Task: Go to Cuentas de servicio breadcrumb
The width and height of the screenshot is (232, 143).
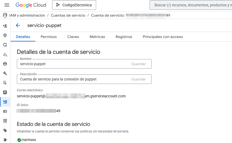Action: pos(68,15)
